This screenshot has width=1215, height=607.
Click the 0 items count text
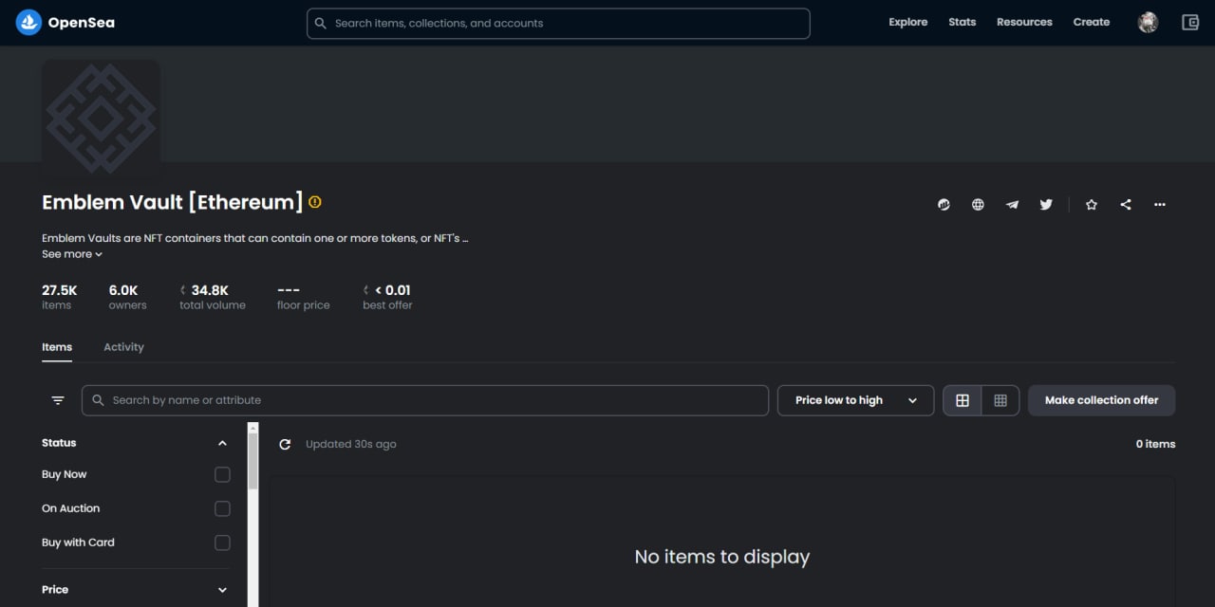(x=1155, y=444)
